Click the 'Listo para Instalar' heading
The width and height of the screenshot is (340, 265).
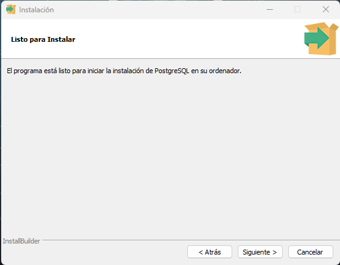(43, 39)
